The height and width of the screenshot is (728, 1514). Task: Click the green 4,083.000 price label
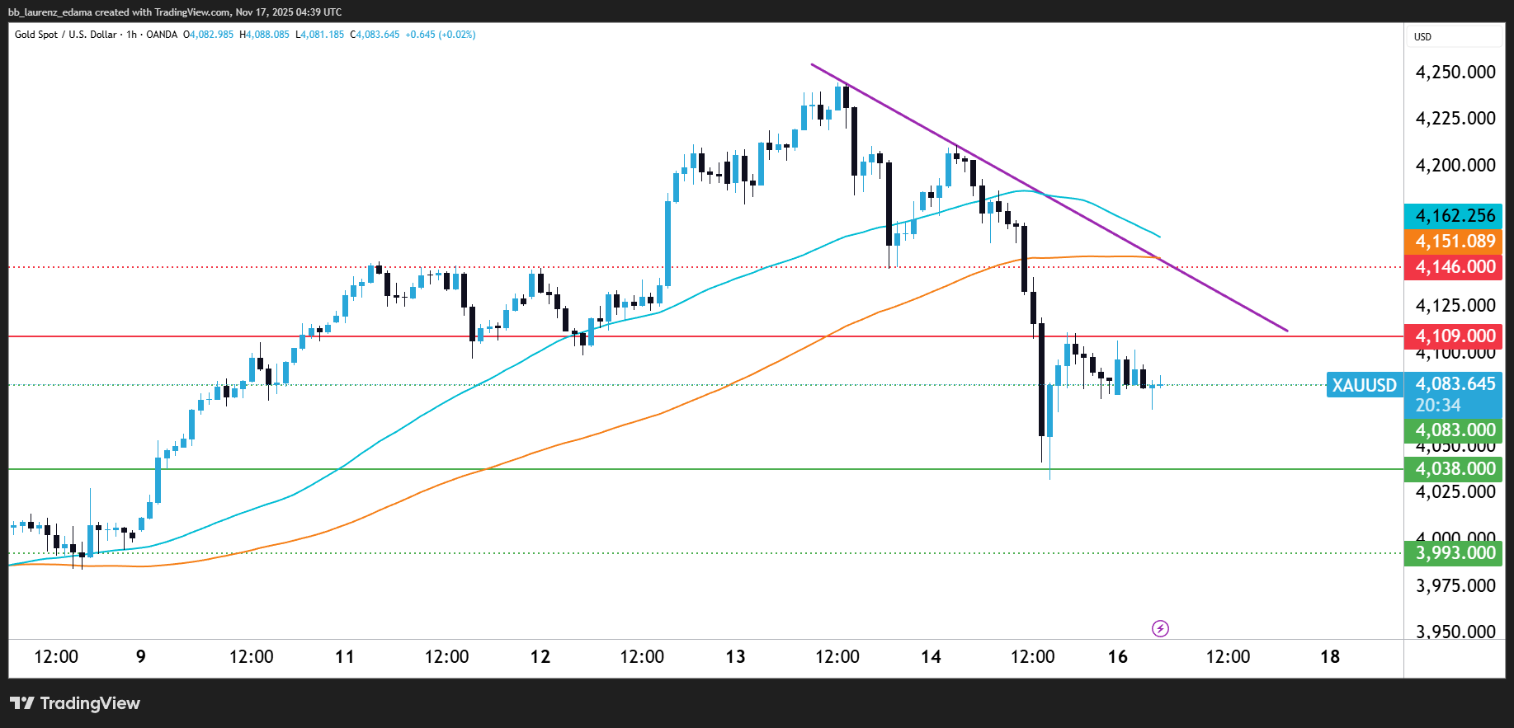tap(1453, 430)
